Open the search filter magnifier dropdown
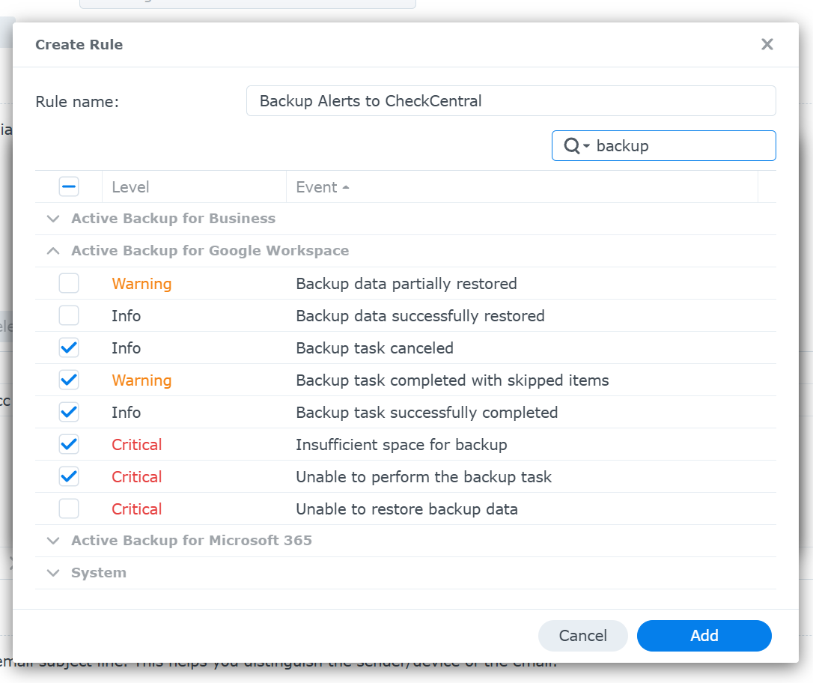813x683 pixels. 576,146
